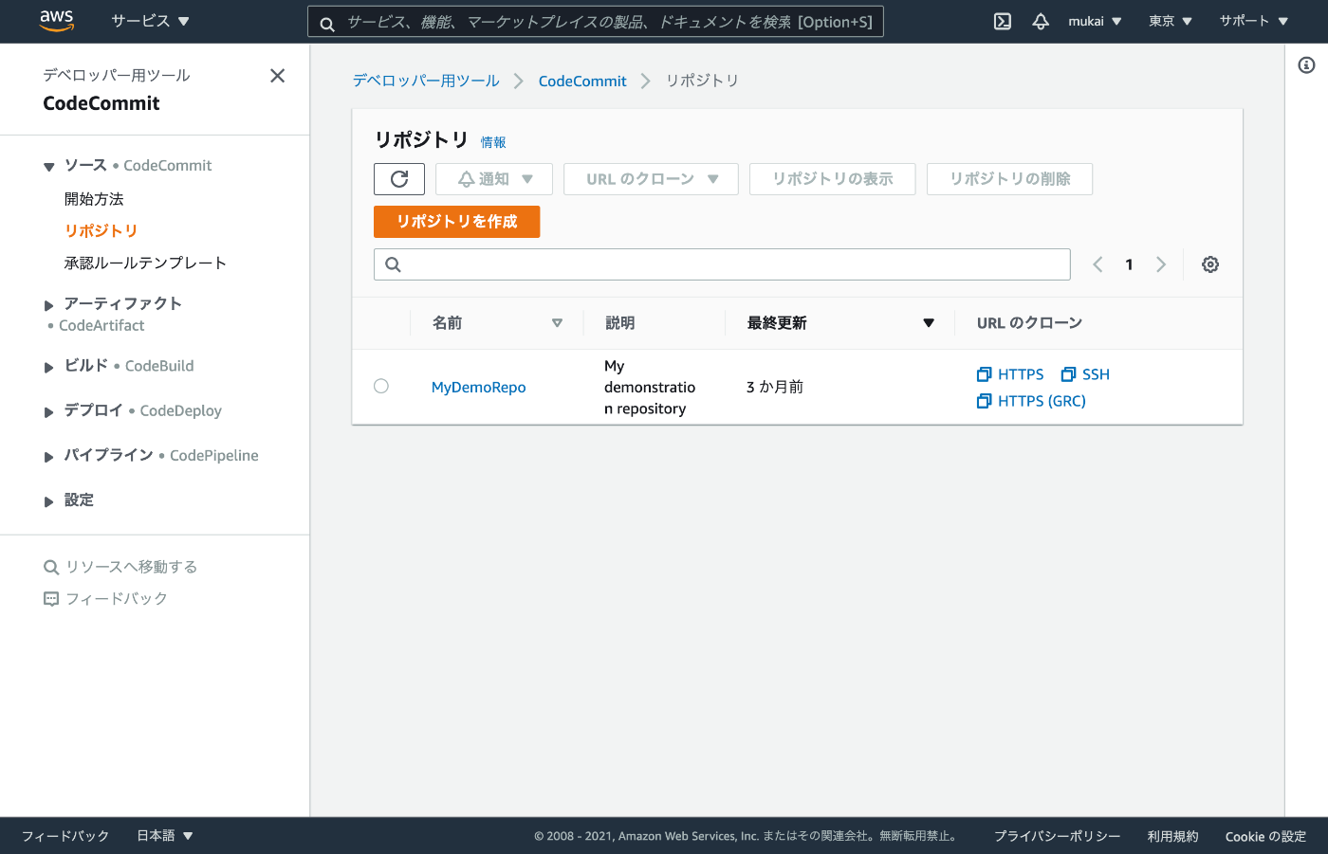
Task: Open 承認ルールテンプレート in the sidebar
Action: pyautogui.click(x=145, y=263)
